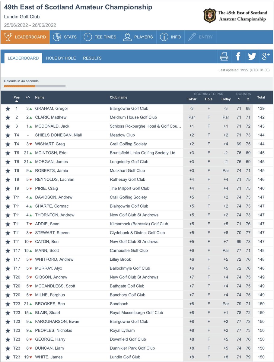Switch to the Results tab
Image resolution: width=274 pixels, height=362 pixels.
(92, 58)
